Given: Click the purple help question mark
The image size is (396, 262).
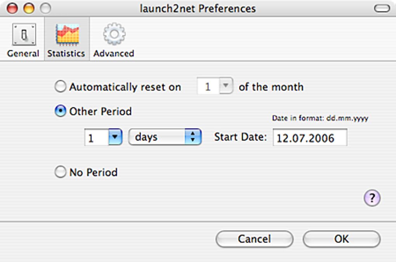Looking at the screenshot, I should 372,198.
